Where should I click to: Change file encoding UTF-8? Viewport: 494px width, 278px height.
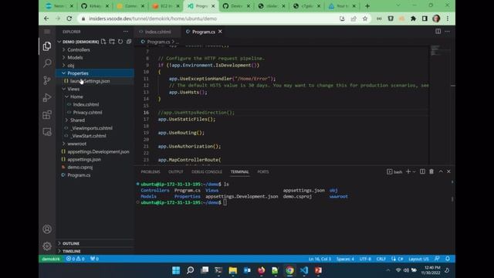pyautogui.click(x=365, y=259)
